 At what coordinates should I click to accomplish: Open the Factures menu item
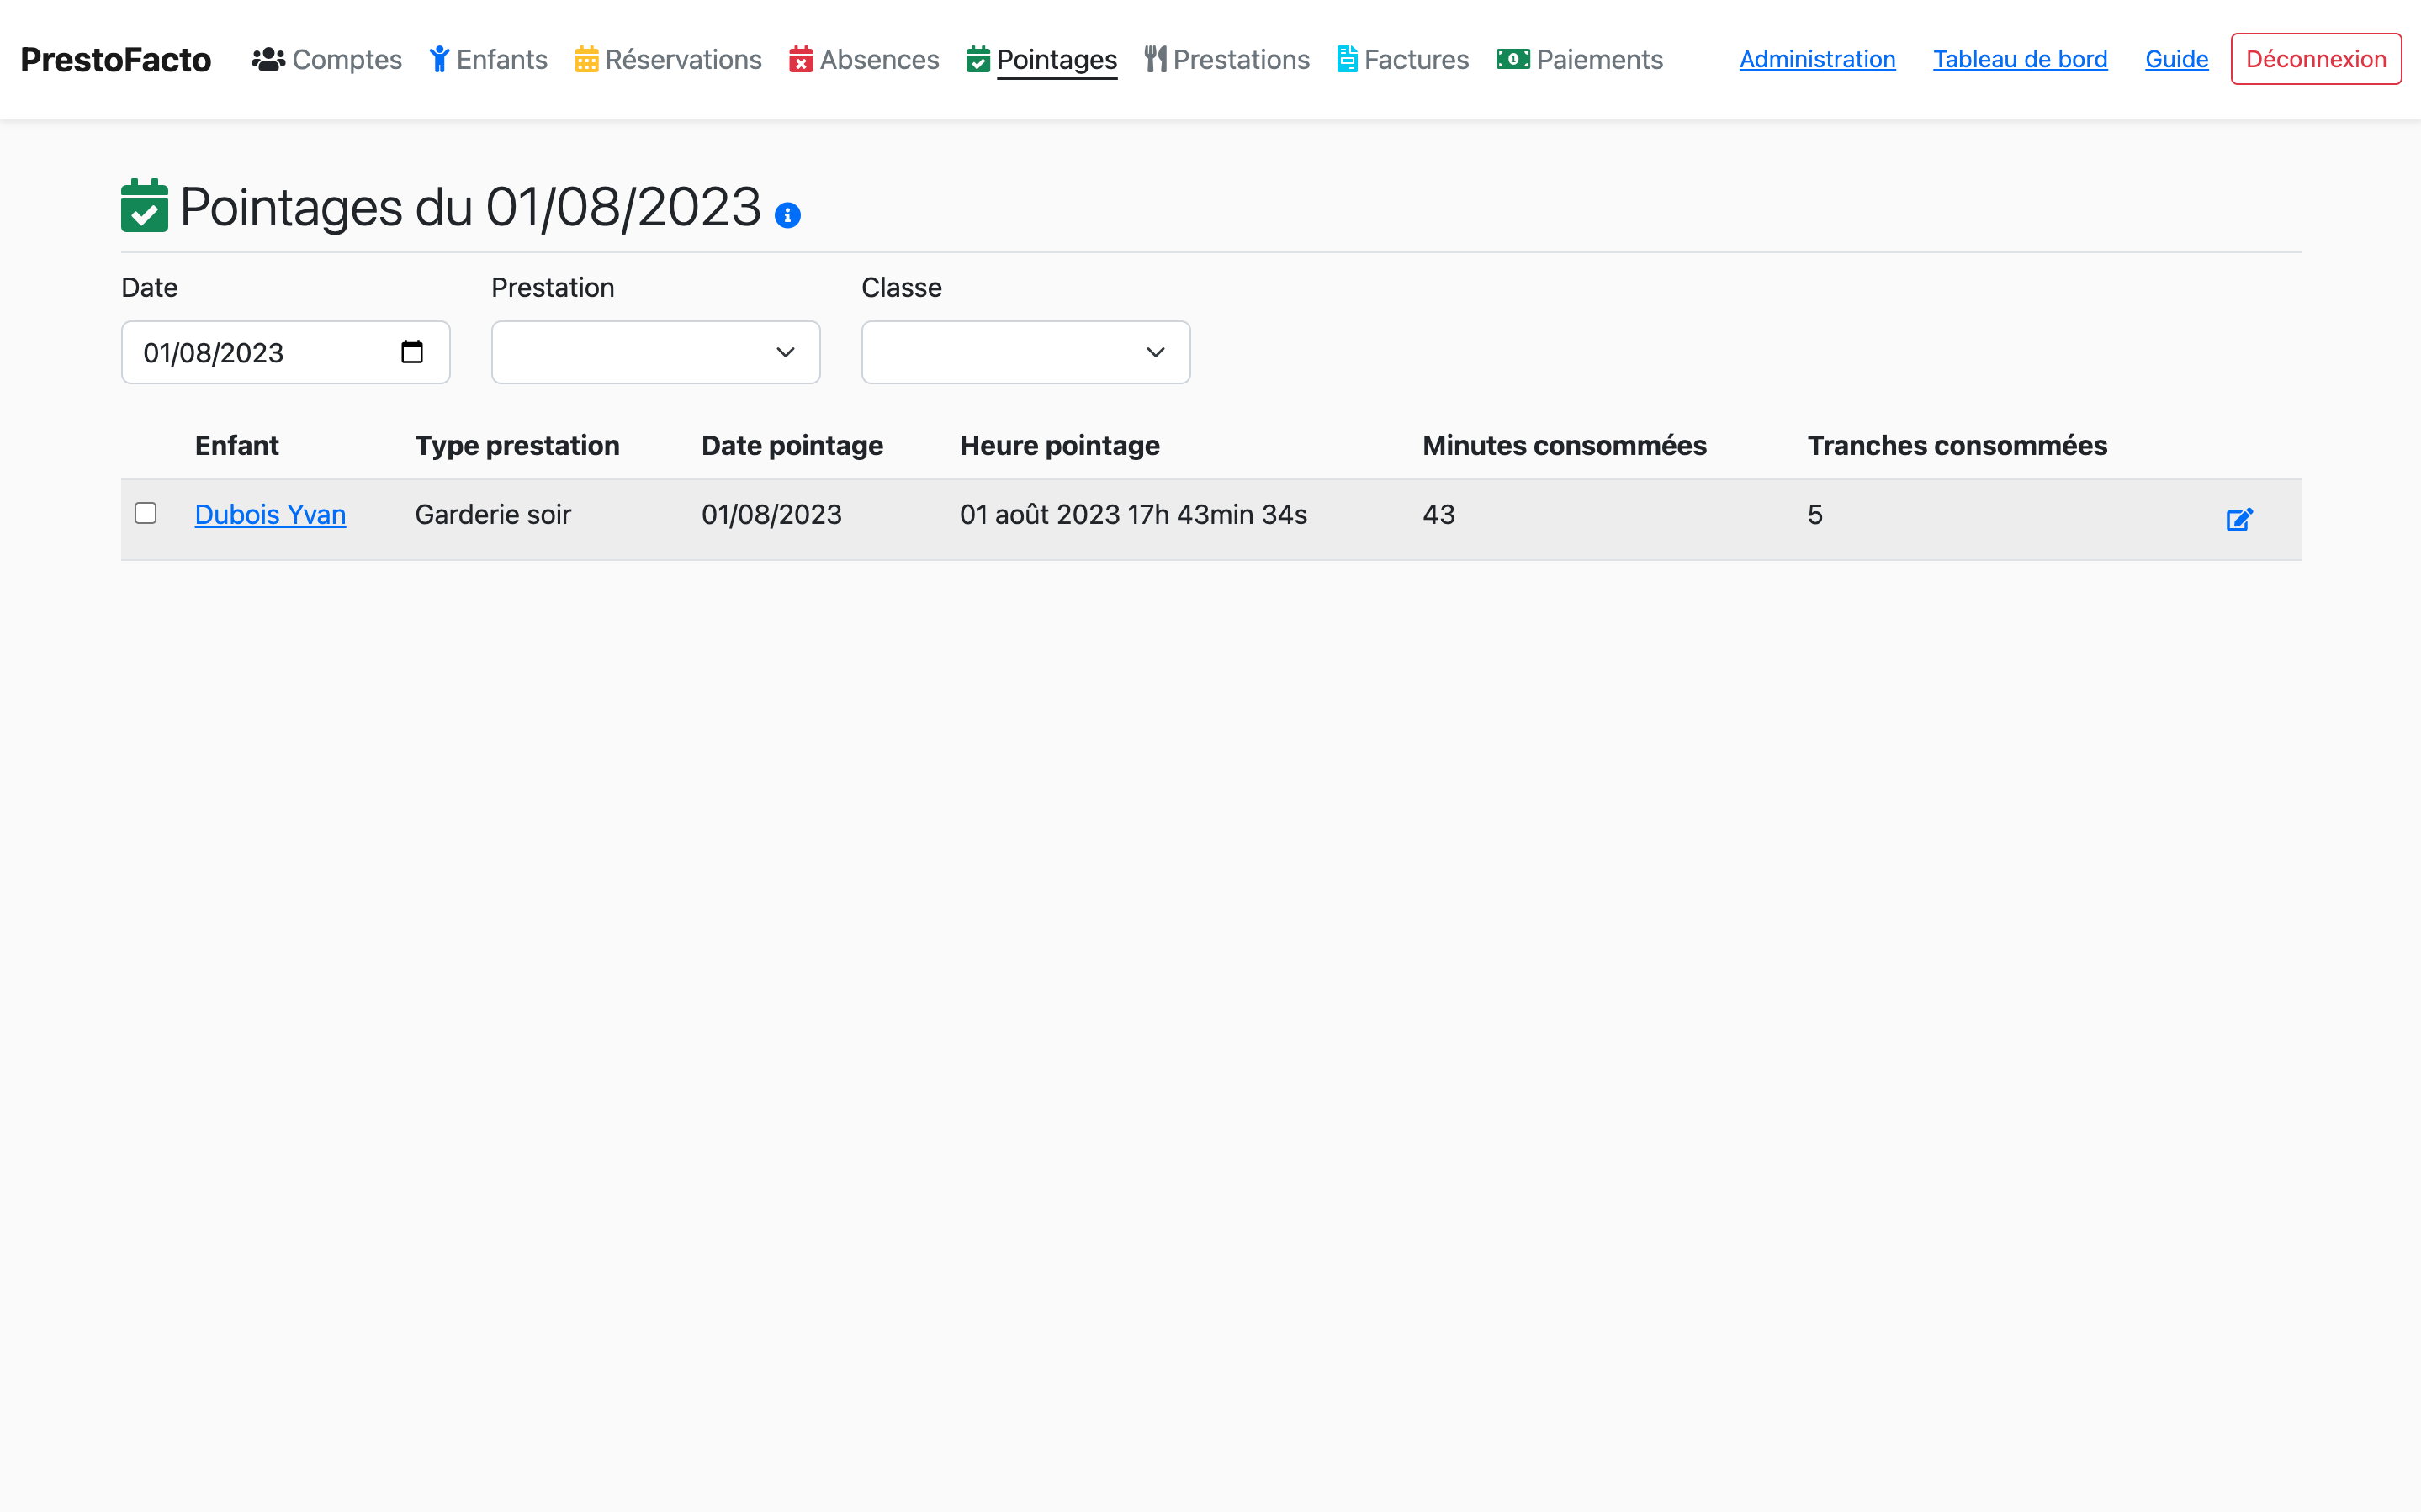(1415, 59)
